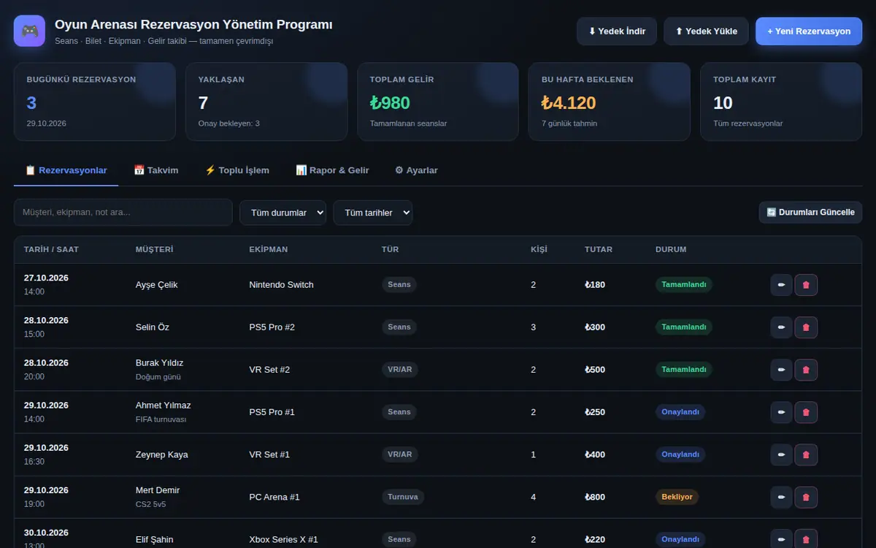Image resolution: width=876 pixels, height=548 pixels.
Task: Delete the Ahmet Yılmaz reservation
Action: [x=806, y=412]
